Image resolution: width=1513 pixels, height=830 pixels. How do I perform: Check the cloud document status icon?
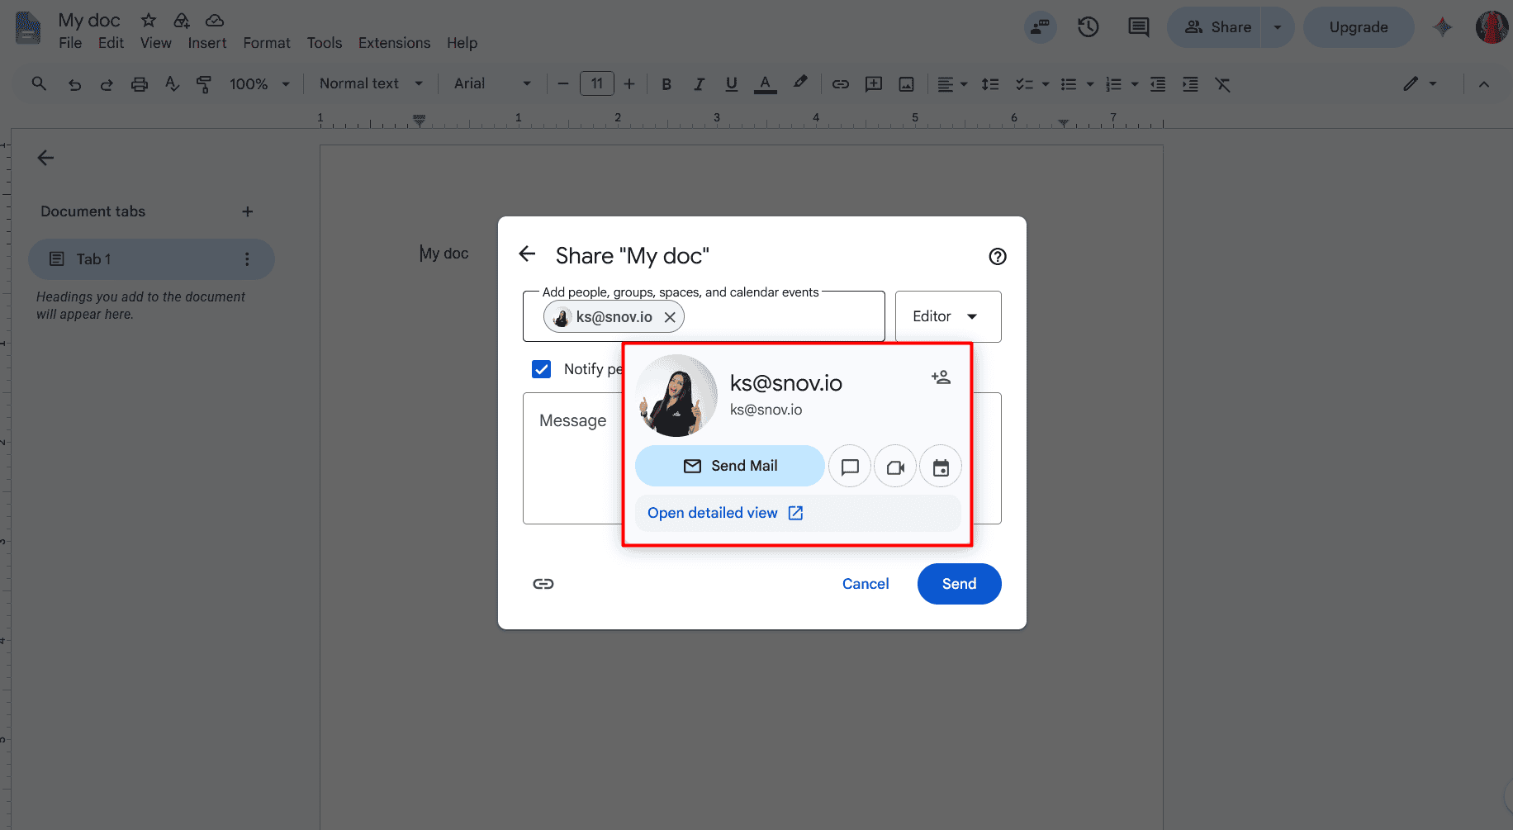[x=215, y=20]
